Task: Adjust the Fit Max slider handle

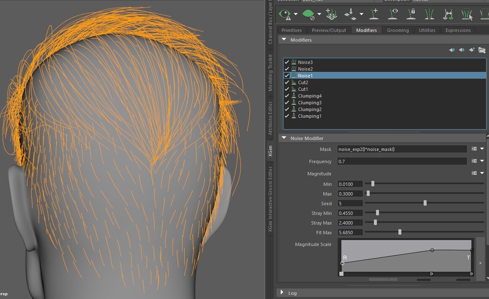Action: tap(400, 232)
